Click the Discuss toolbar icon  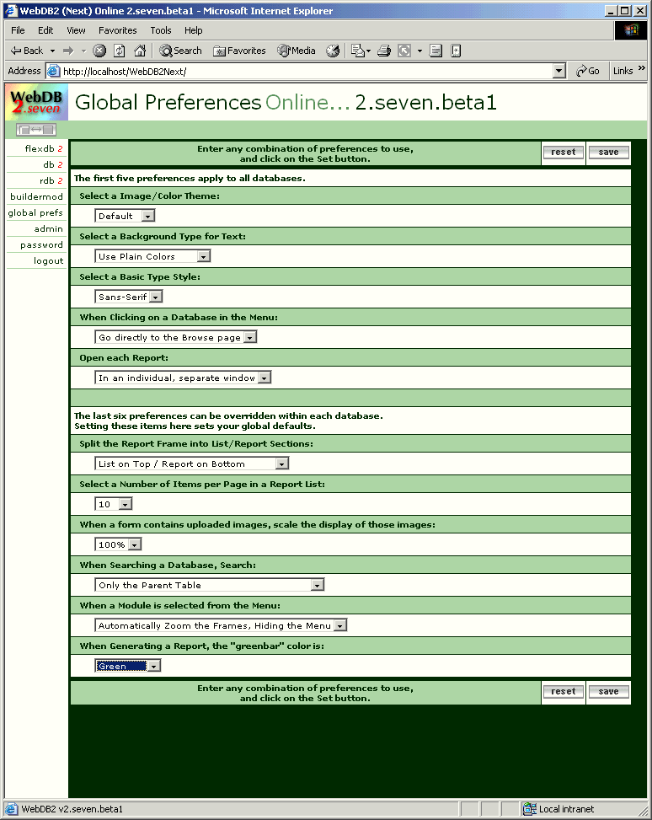pos(436,51)
